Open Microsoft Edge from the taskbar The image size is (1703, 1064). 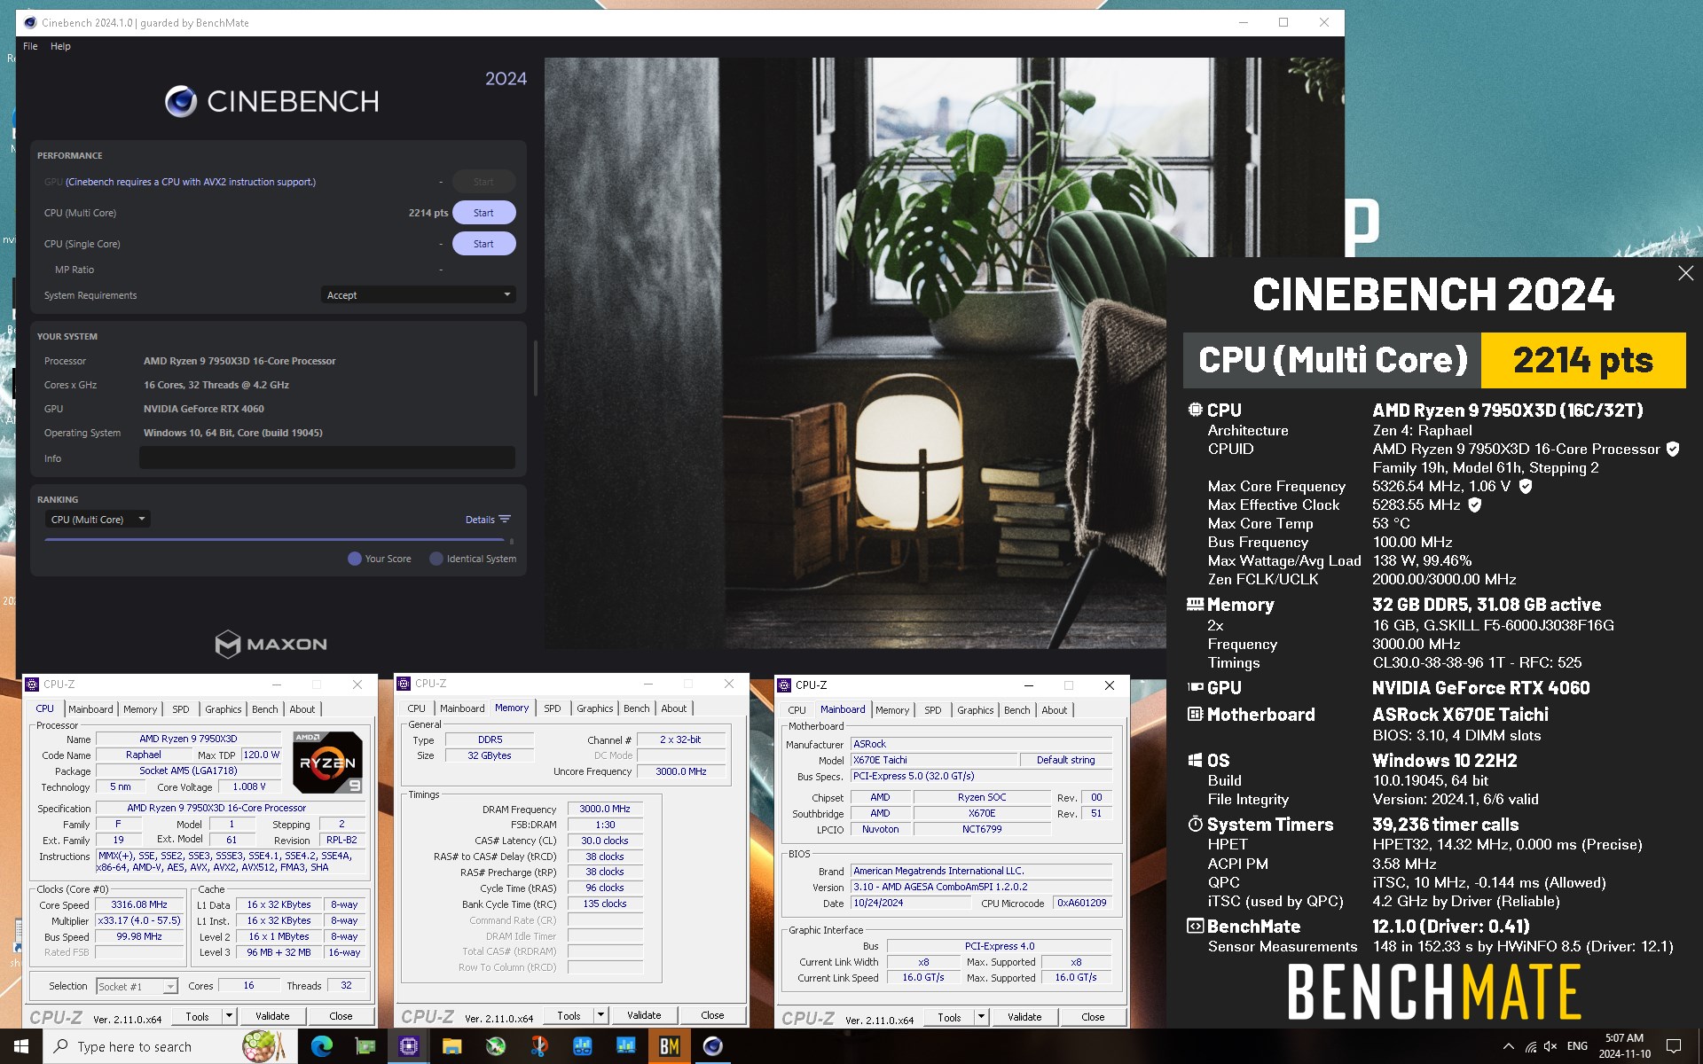click(x=322, y=1046)
